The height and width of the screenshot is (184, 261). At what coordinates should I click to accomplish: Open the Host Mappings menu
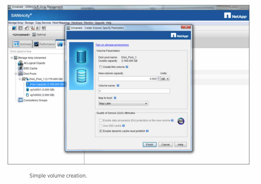pos(61,23)
